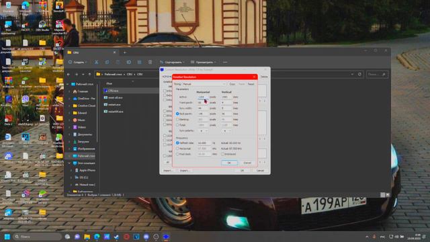Screen dimensions: 430x242
Task: Click the Copy icon in Explorer toolbar
Action: pyautogui.click(x=107, y=63)
